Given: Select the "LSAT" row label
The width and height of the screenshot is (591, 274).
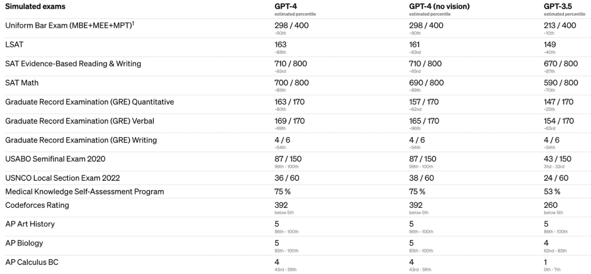Looking at the screenshot, I should [x=14, y=45].
